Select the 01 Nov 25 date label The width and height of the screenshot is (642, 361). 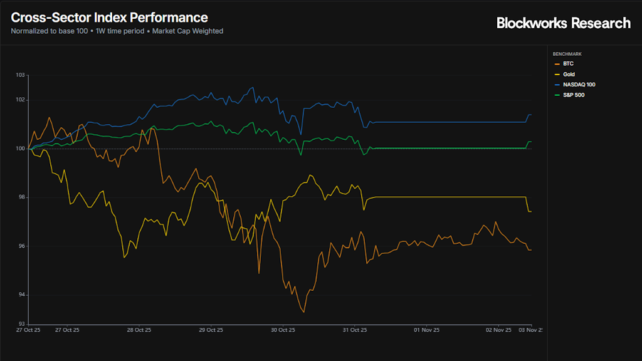coord(426,330)
